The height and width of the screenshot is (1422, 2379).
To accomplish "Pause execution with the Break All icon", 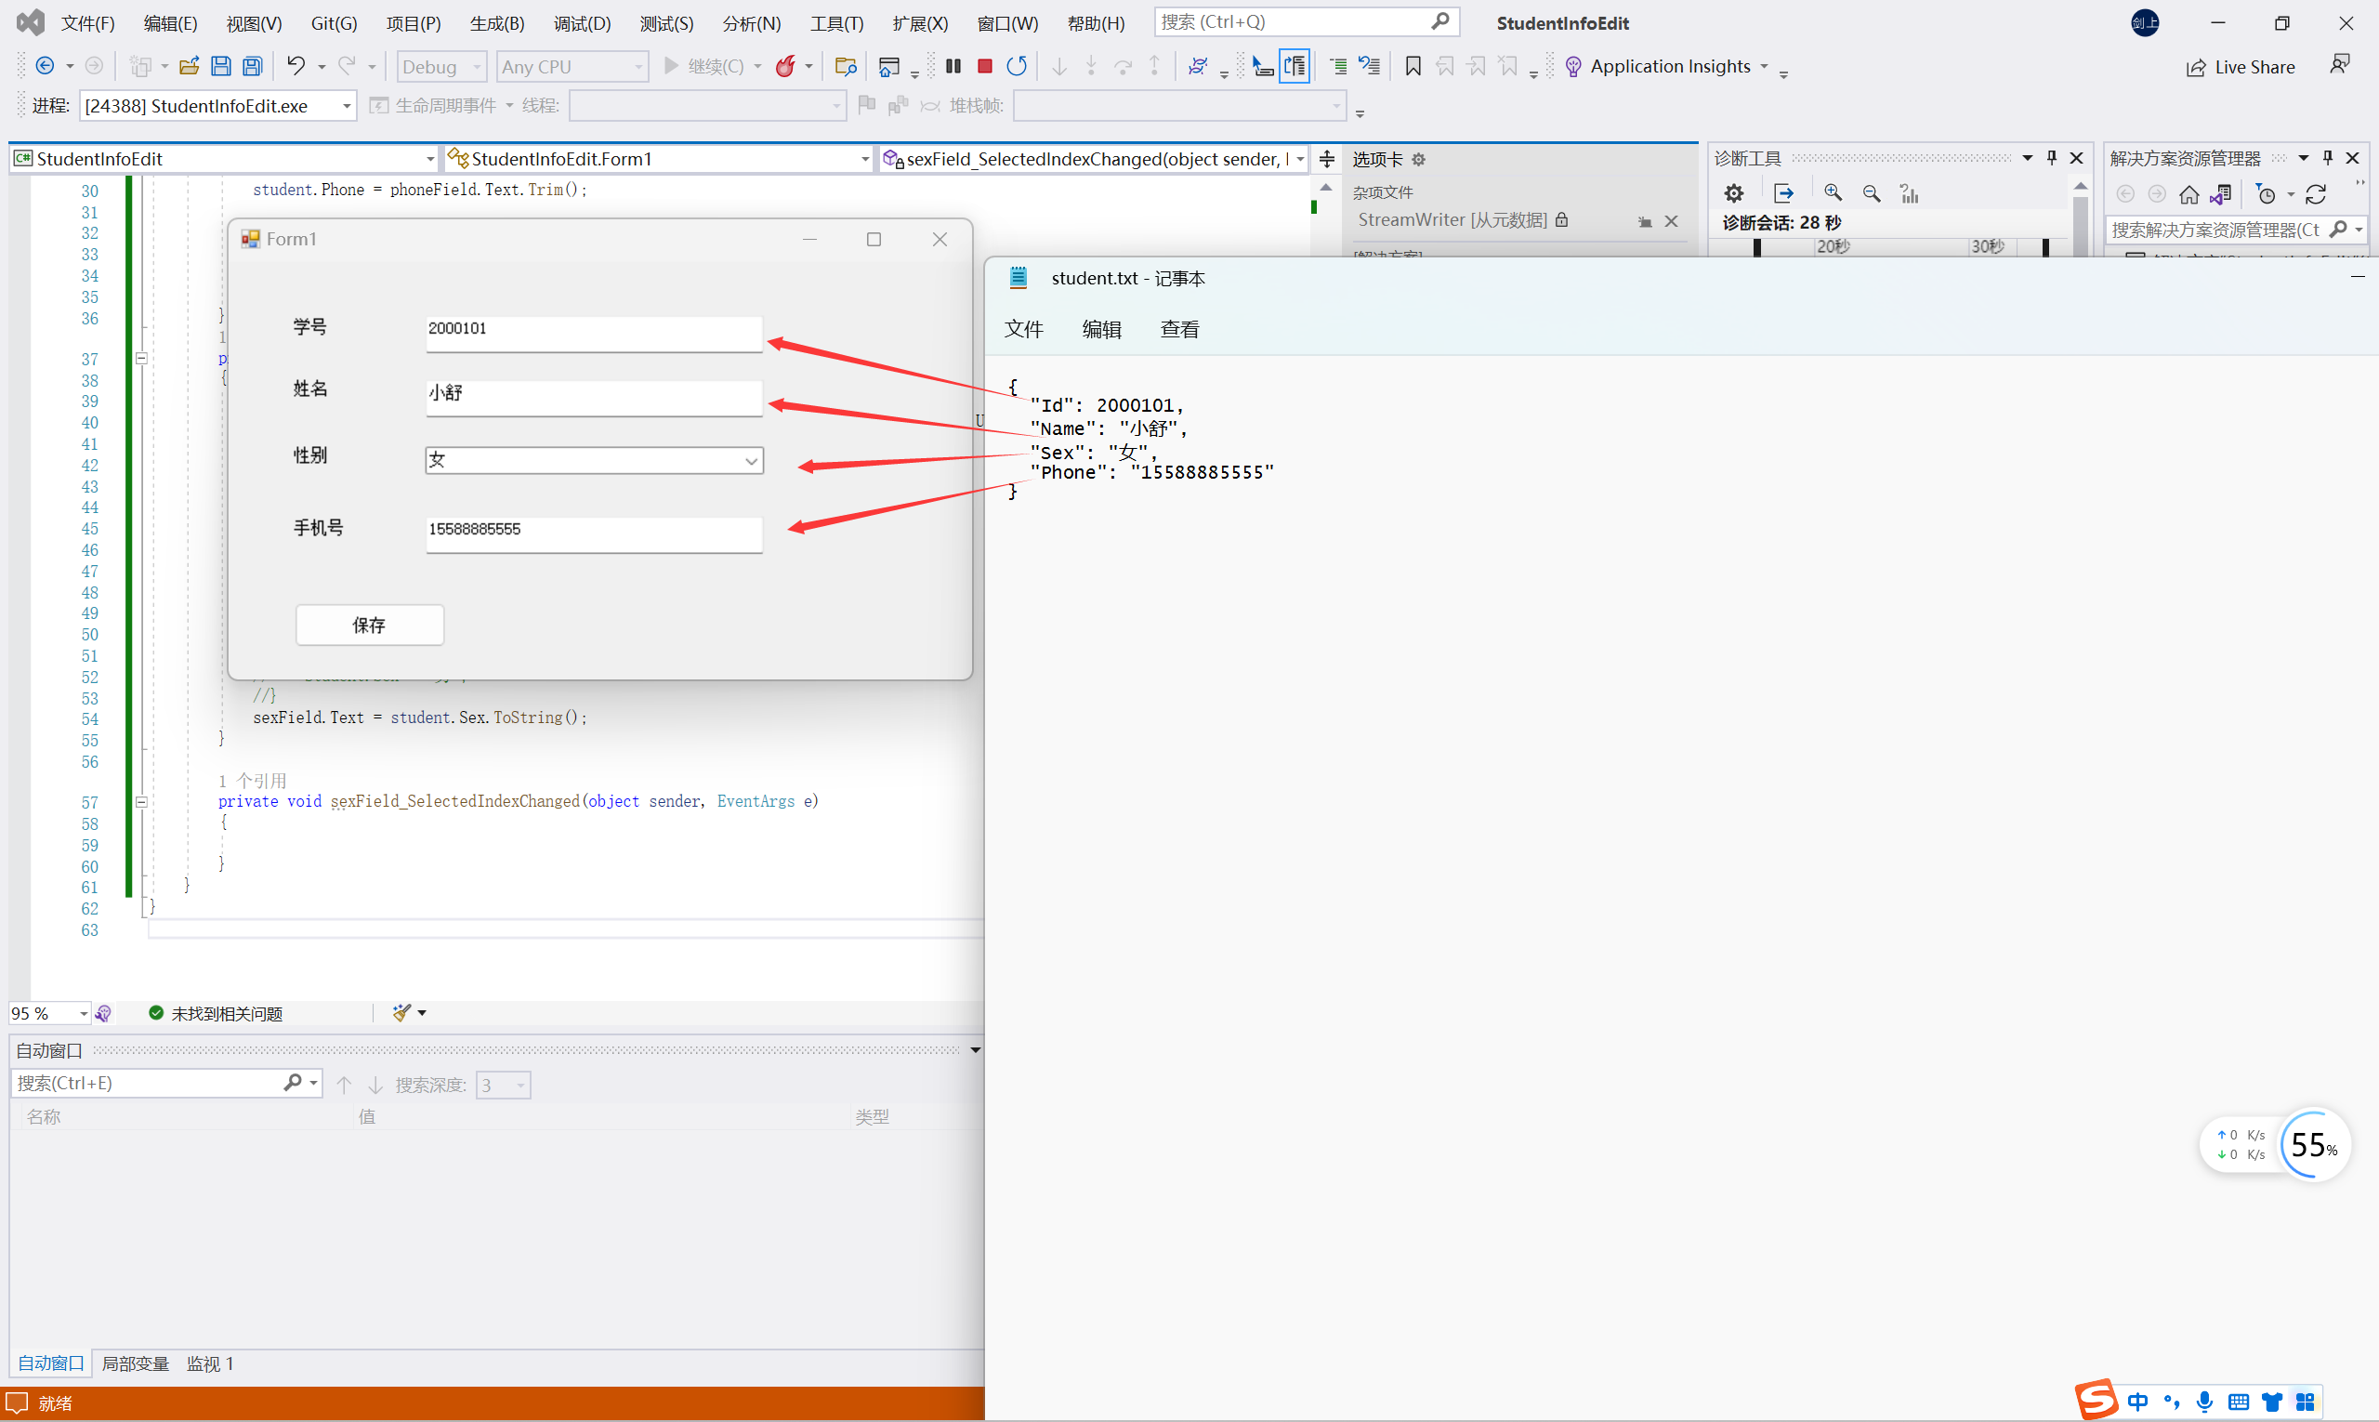I will tap(953, 66).
